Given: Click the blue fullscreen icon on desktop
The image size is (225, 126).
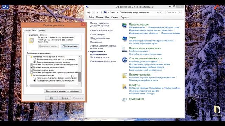Looking at the screenshot, I should pyautogui.click(x=5, y=7).
